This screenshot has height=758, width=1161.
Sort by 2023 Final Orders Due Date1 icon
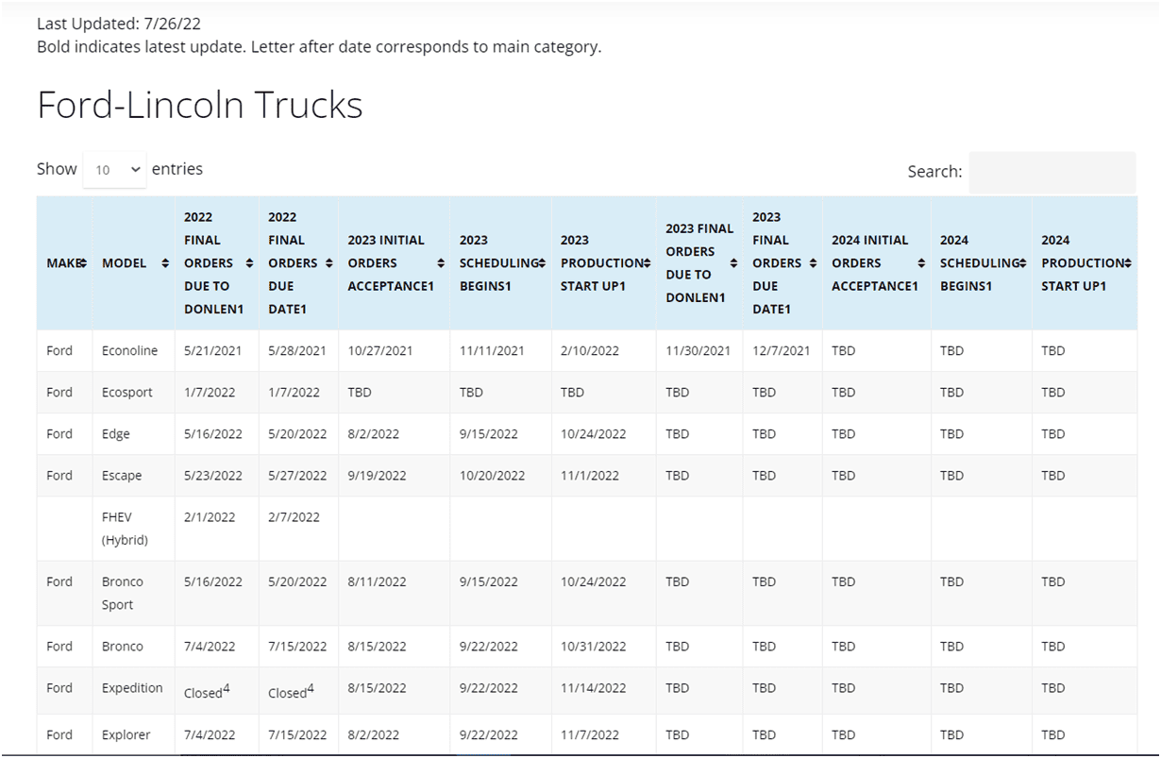[813, 263]
